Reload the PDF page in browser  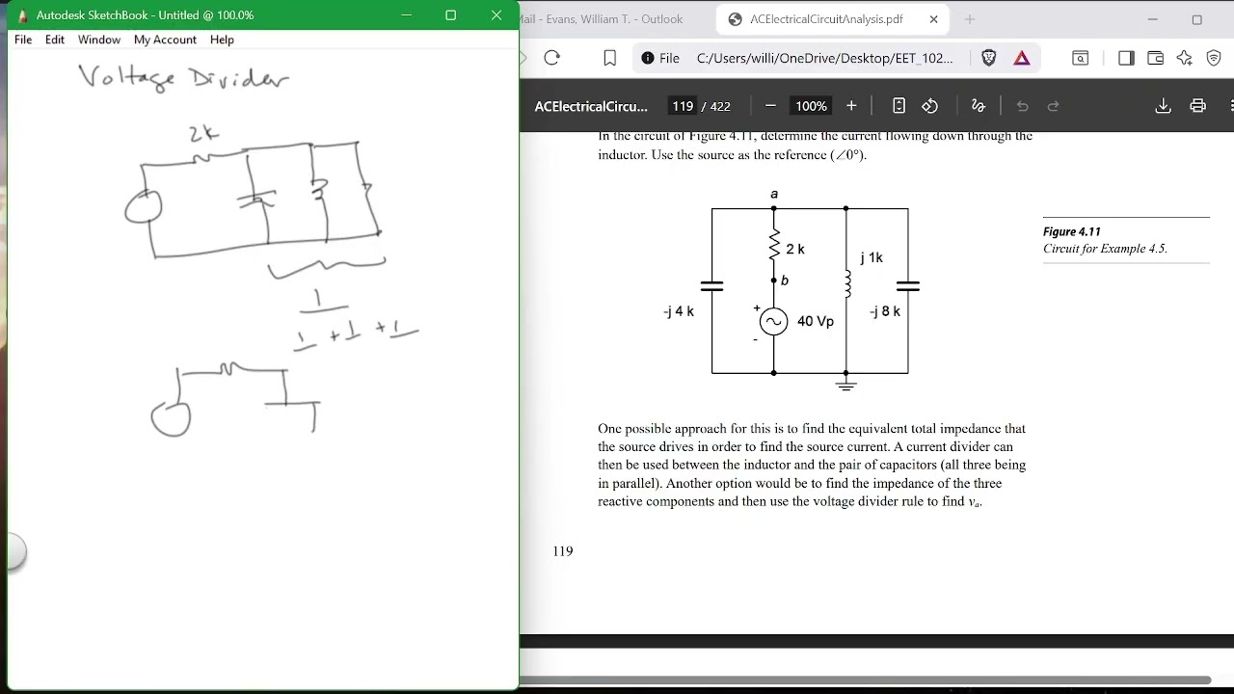click(552, 58)
